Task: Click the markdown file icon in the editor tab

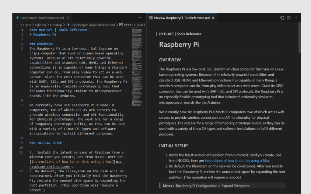Action: 17,18
